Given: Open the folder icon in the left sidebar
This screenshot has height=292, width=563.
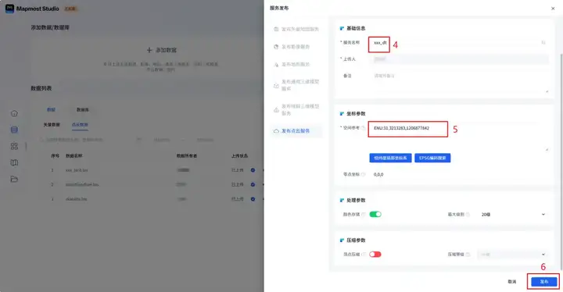Looking at the screenshot, I should click(x=14, y=179).
